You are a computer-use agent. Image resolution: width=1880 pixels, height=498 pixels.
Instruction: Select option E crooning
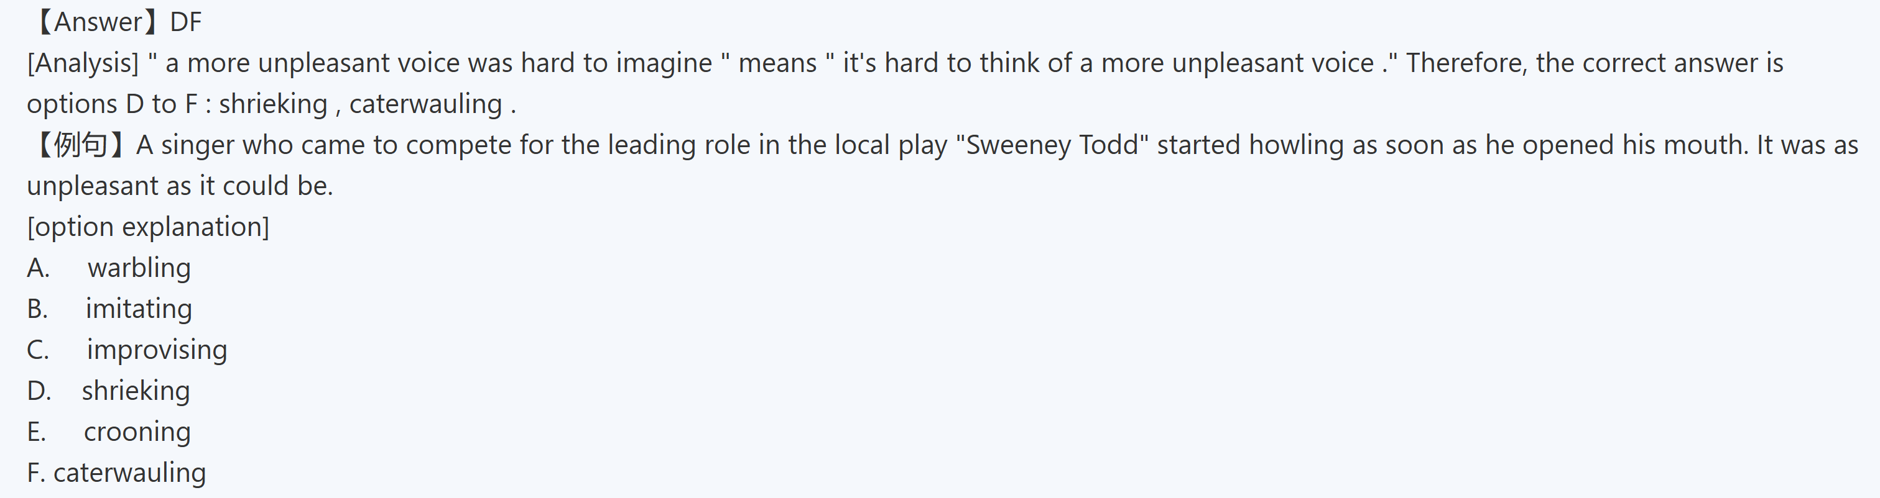click(137, 432)
